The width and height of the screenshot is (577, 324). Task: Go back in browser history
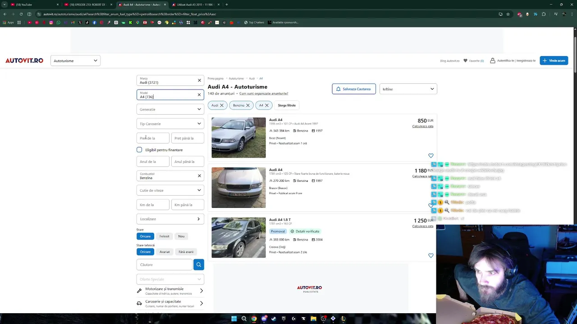(5, 14)
